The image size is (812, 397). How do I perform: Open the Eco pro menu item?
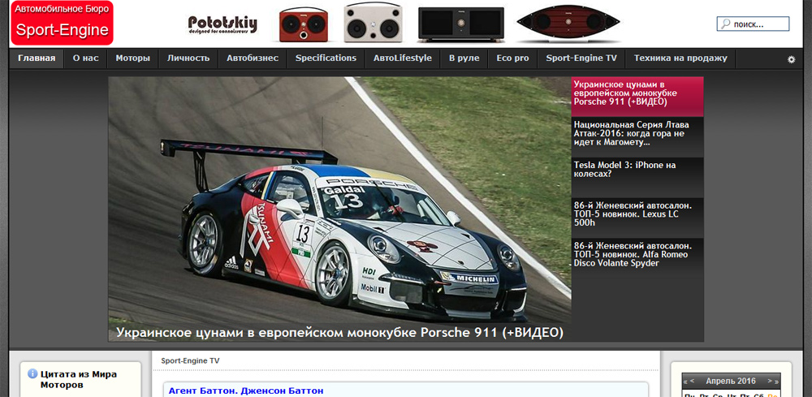512,58
